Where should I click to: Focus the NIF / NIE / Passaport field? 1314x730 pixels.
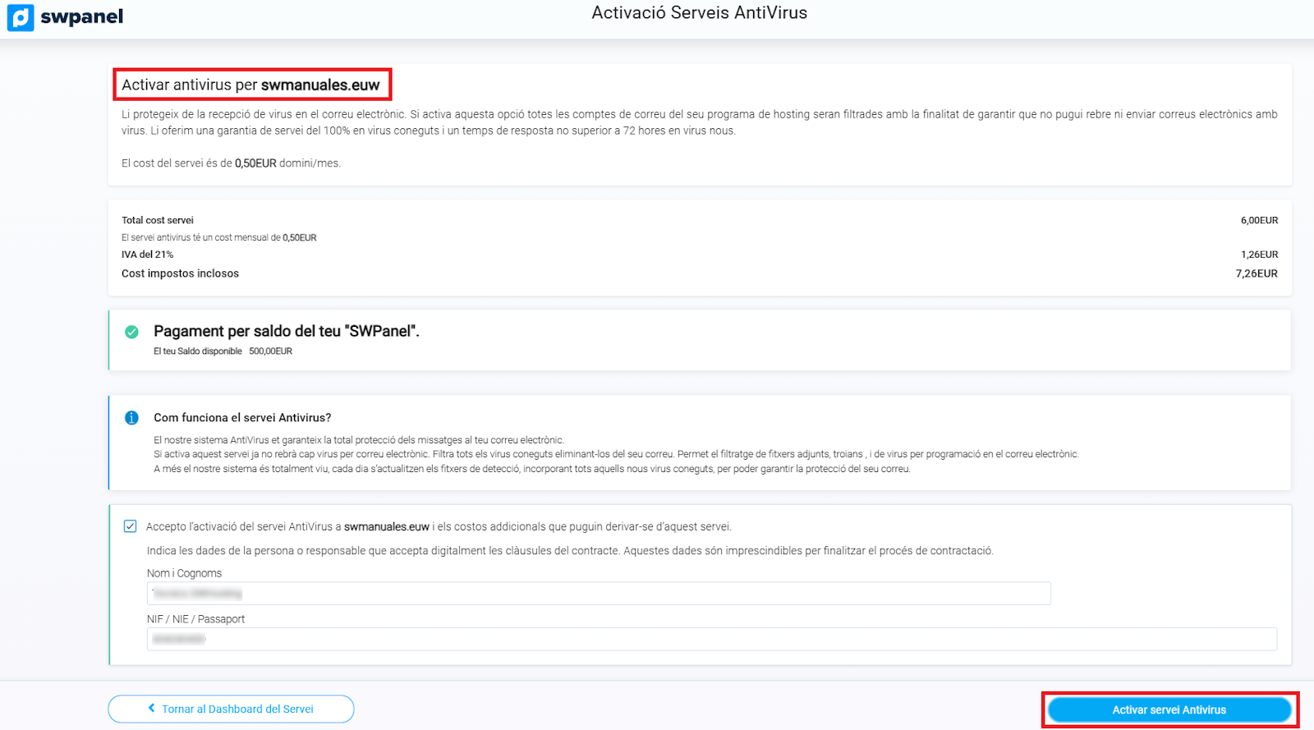pyautogui.click(x=711, y=639)
